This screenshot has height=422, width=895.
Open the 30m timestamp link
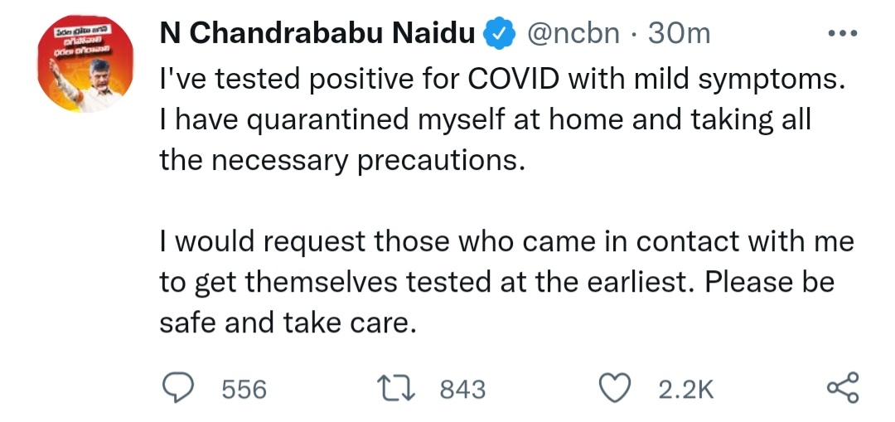[x=679, y=34]
